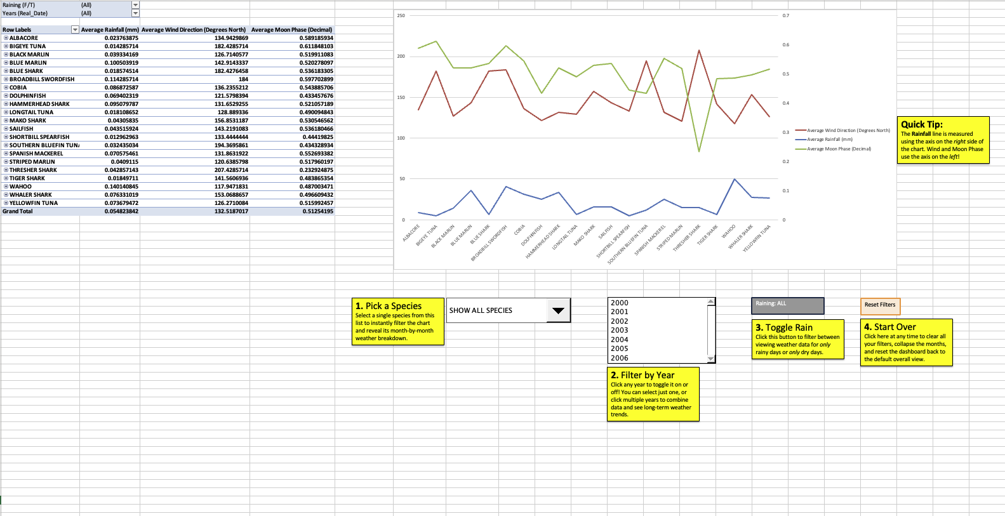
Task: Expand the ALBACORE row
Action: tap(6, 38)
